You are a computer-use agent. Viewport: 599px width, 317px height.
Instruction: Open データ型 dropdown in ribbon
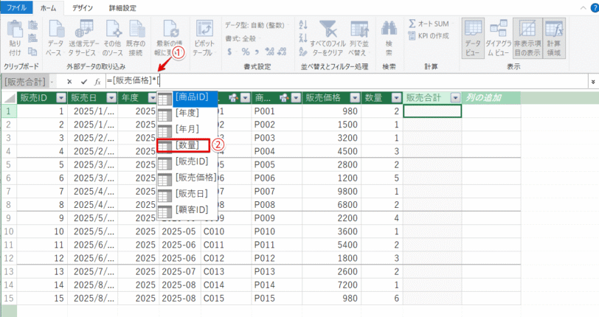coord(256,25)
